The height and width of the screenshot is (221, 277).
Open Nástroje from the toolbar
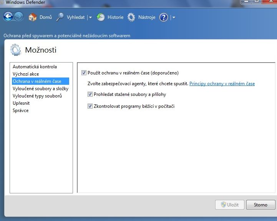coord(147,17)
